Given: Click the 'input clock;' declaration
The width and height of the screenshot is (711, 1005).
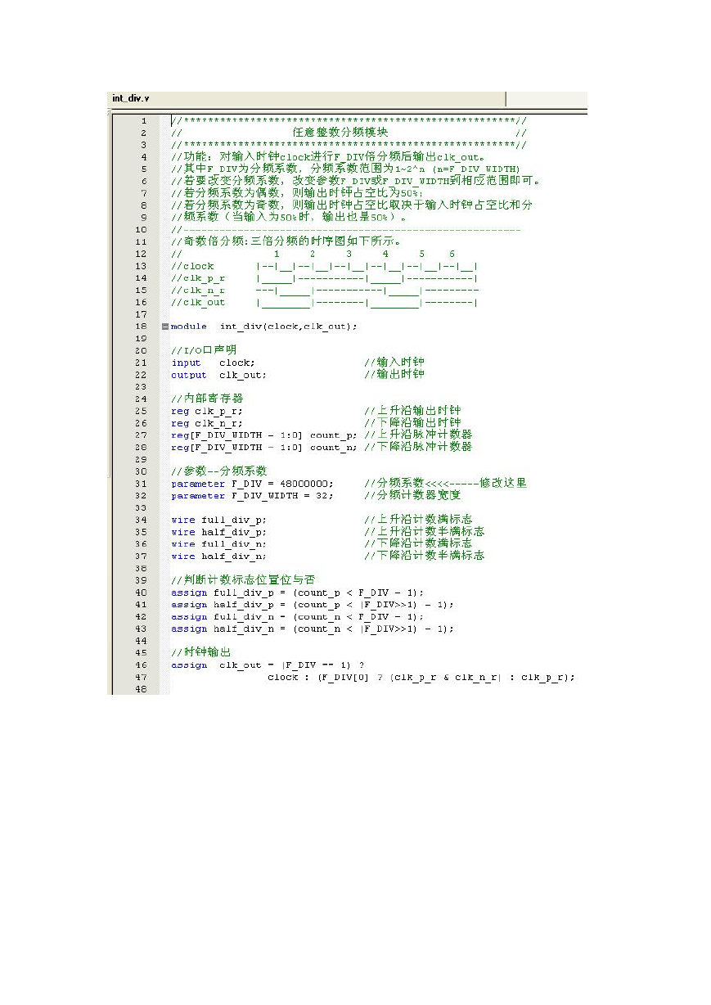Looking at the screenshot, I should [213, 363].
